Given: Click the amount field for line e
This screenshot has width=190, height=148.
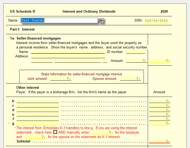Looking at the screenshot, I should click(x=159, y=115).
